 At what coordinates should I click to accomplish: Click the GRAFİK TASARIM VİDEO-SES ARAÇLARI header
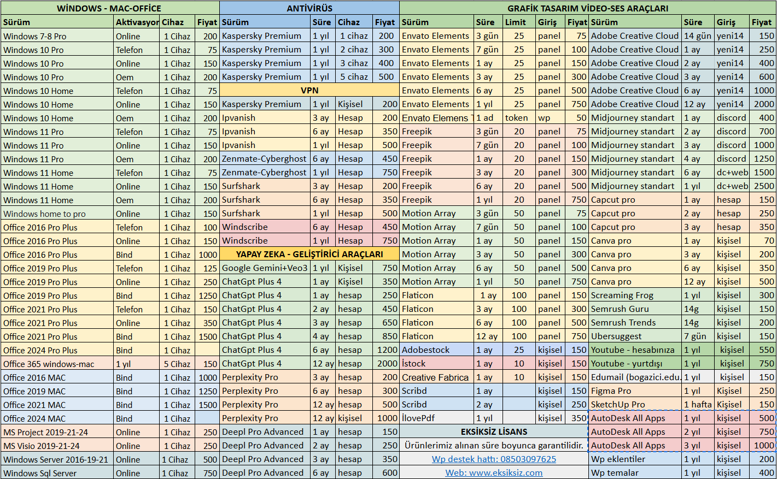[x=588, y=8]
